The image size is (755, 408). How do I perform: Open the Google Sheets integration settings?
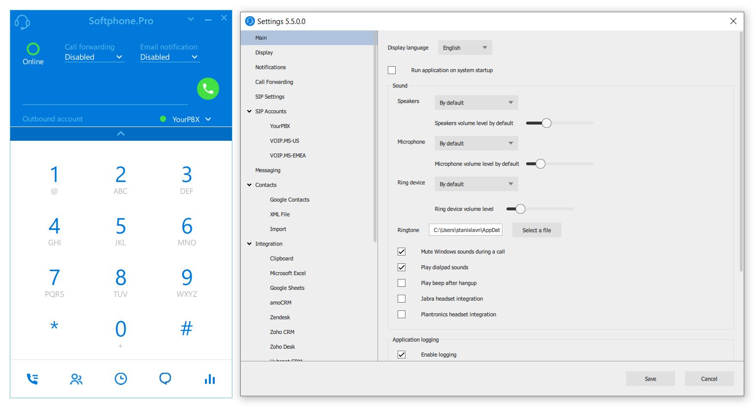287,287
